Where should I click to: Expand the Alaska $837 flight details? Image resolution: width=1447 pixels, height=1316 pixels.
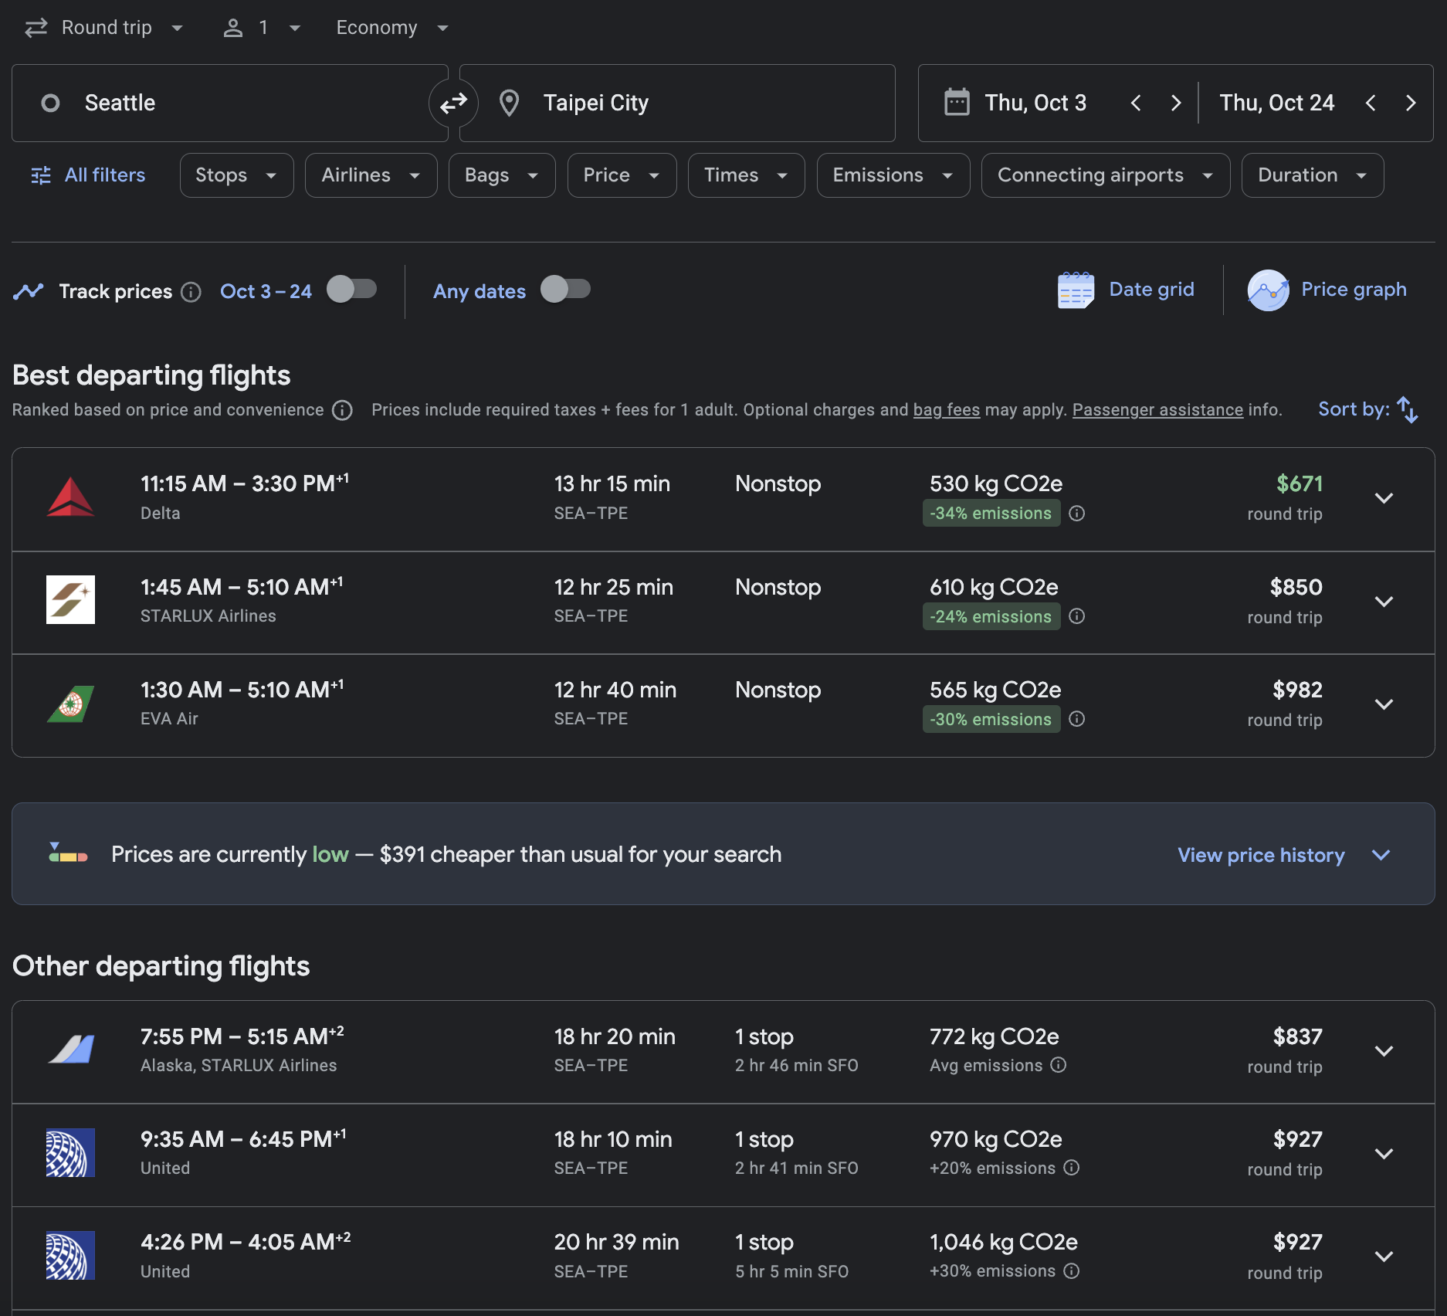tap(1384, 1051)
